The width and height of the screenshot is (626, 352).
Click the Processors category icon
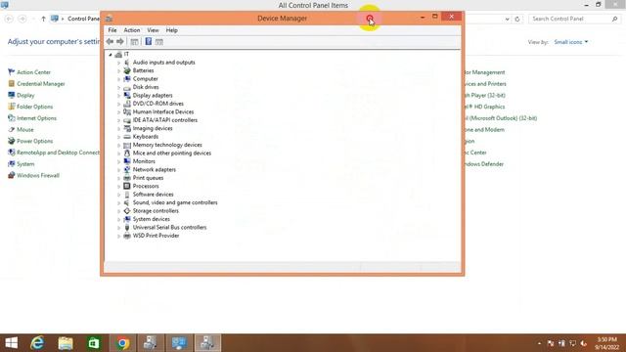(x=127, y=186)
